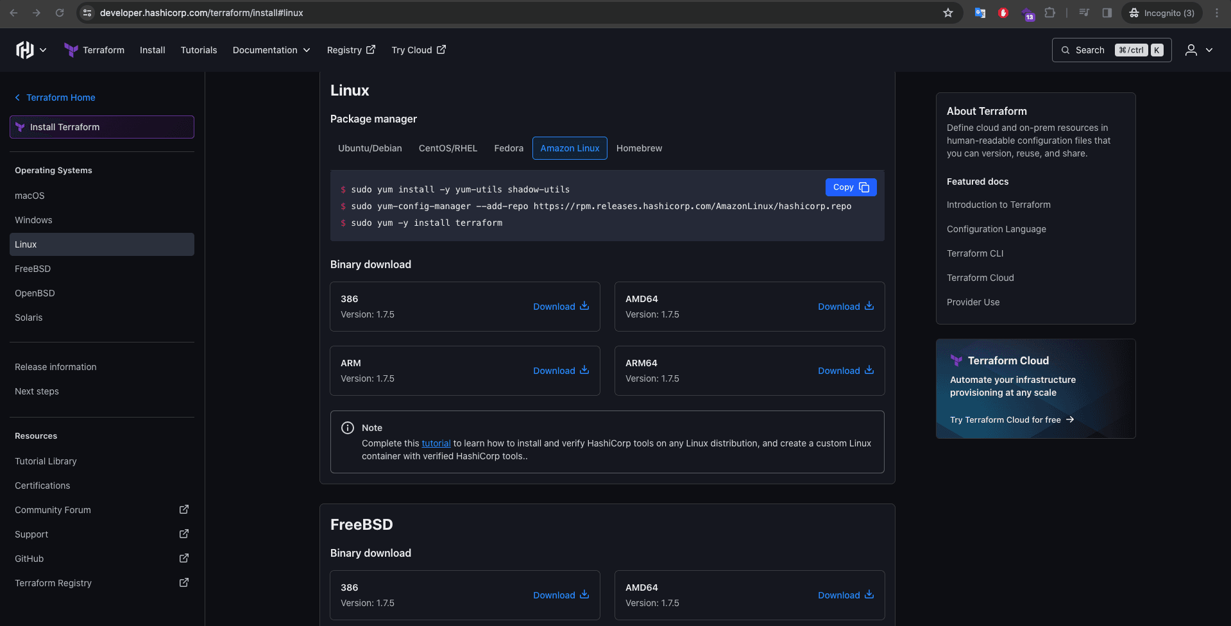Open the media control icon in toolbar
The image size is (1231, 626).
(x=1084, y=13)
